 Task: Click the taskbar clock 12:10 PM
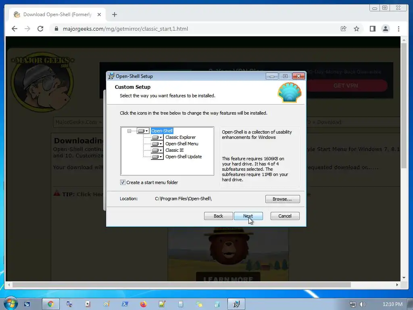[x=392, y=304]
